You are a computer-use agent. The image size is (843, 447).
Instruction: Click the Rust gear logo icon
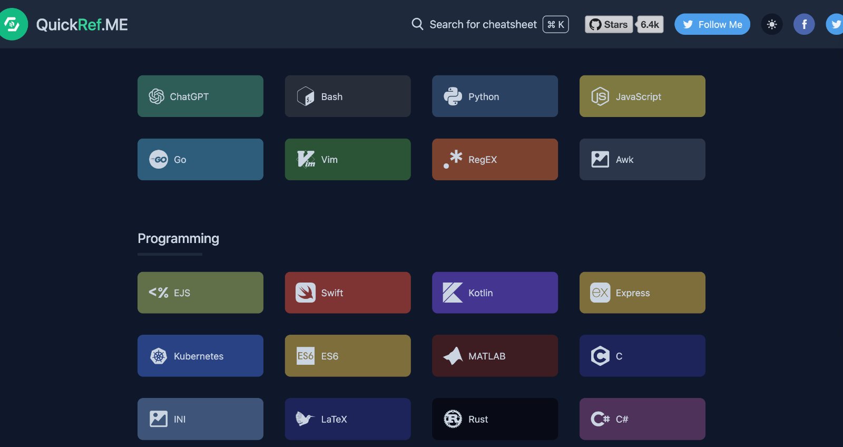[x=453, y=419]
